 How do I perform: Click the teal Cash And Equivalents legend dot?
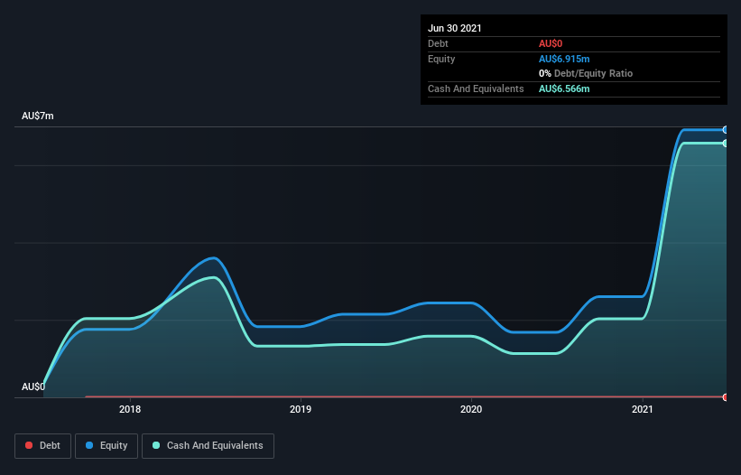pos(156,445)
